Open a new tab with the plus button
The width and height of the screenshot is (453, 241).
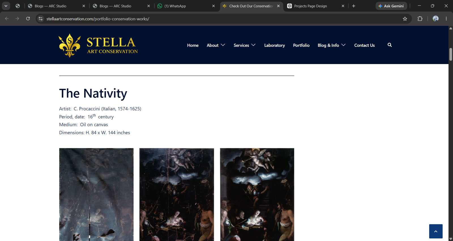(354, 6)
